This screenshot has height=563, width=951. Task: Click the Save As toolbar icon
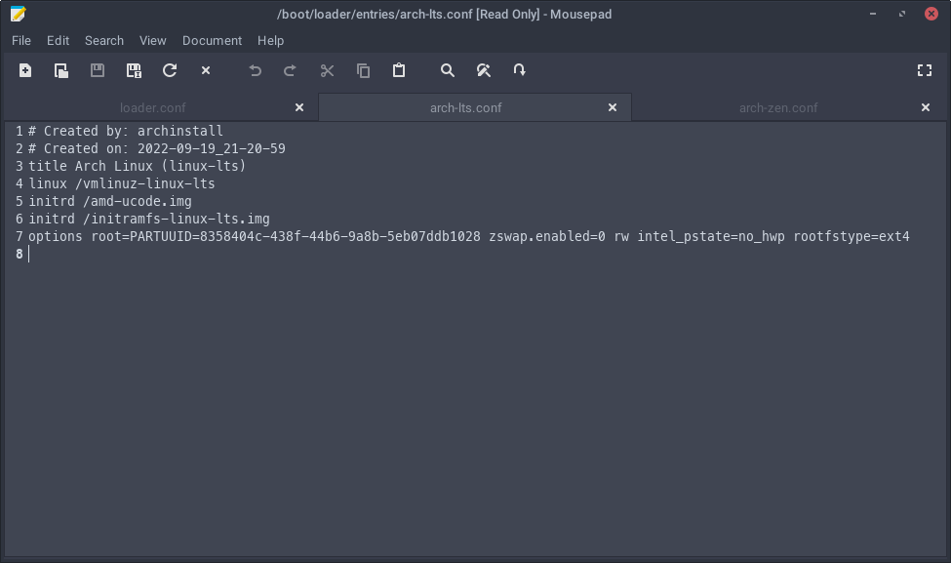(x=134, y=70)
